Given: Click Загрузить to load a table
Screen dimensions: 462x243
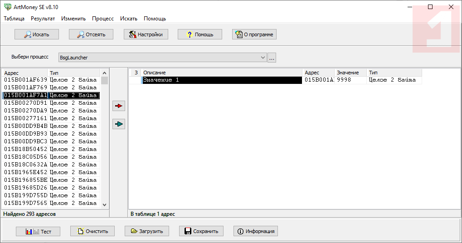Looking at the screenshot, I should coord(147,231).
